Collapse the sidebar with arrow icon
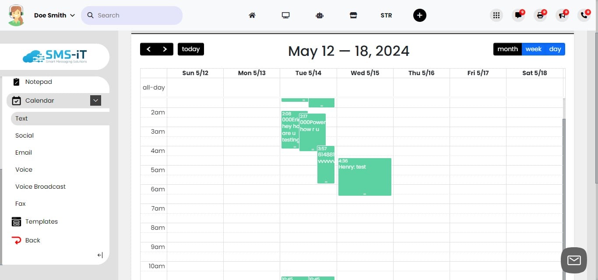Screen dimensions: 598x280 coord(100,255)
